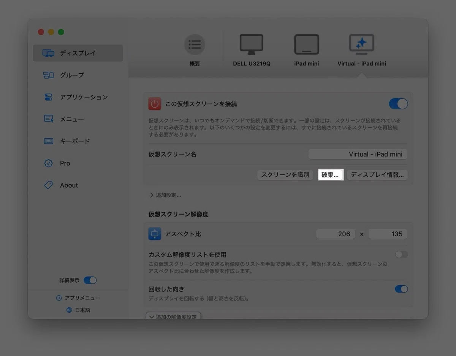Click the 仮想スクリーン名 text field
Viewport: 456px width, 356px height.
click(358, 154)
